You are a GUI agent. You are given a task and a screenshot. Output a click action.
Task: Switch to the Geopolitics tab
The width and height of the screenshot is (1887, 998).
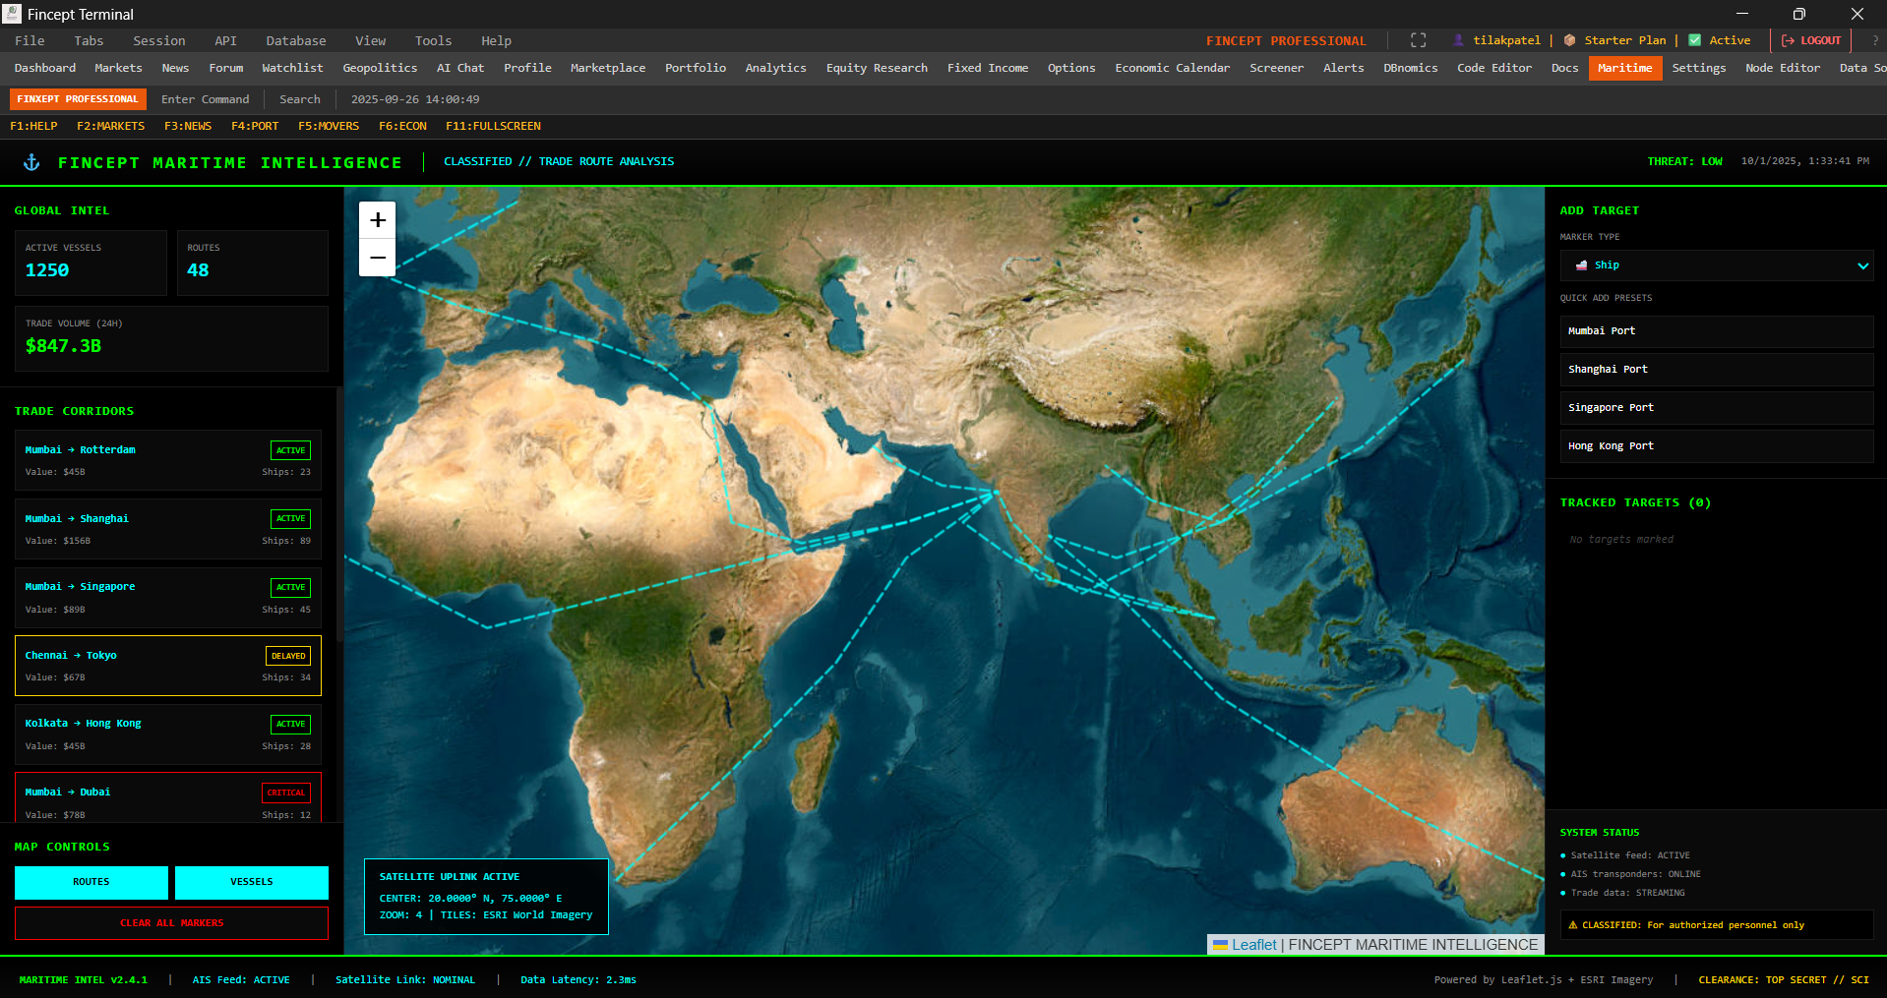tap(380, 68)
